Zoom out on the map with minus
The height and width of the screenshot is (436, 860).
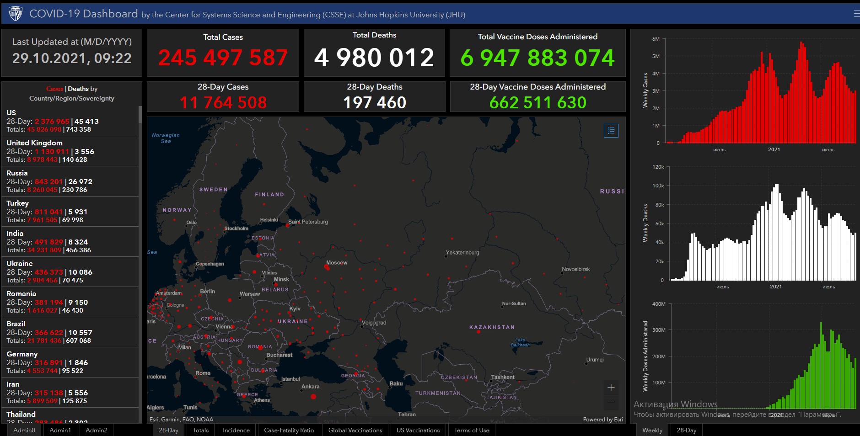coord(611,402)
